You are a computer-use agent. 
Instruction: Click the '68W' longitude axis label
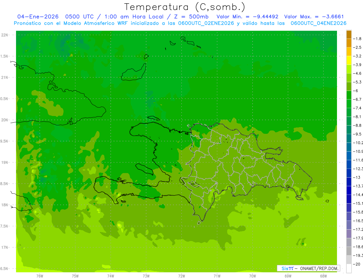[323, 276]
